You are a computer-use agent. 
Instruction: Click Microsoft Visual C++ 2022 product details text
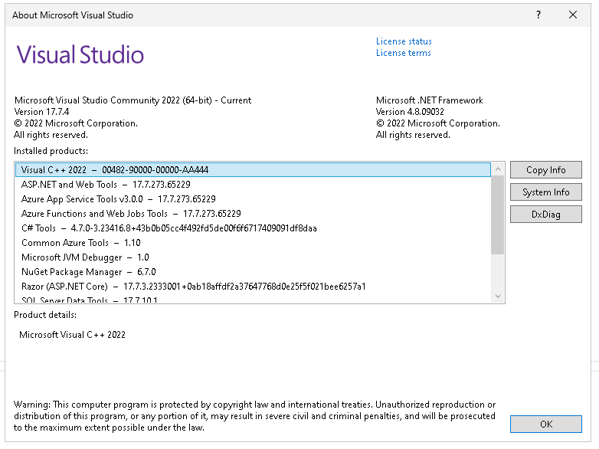72,335
